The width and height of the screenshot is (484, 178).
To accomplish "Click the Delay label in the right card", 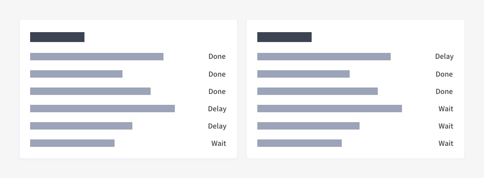I will coord(444,56).
